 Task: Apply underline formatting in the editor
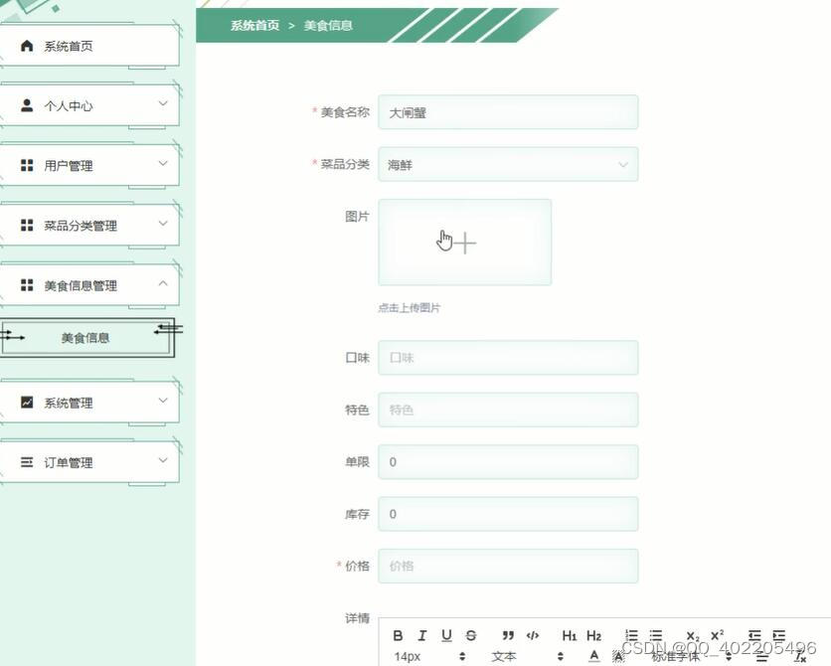click(x=446, y=635)
